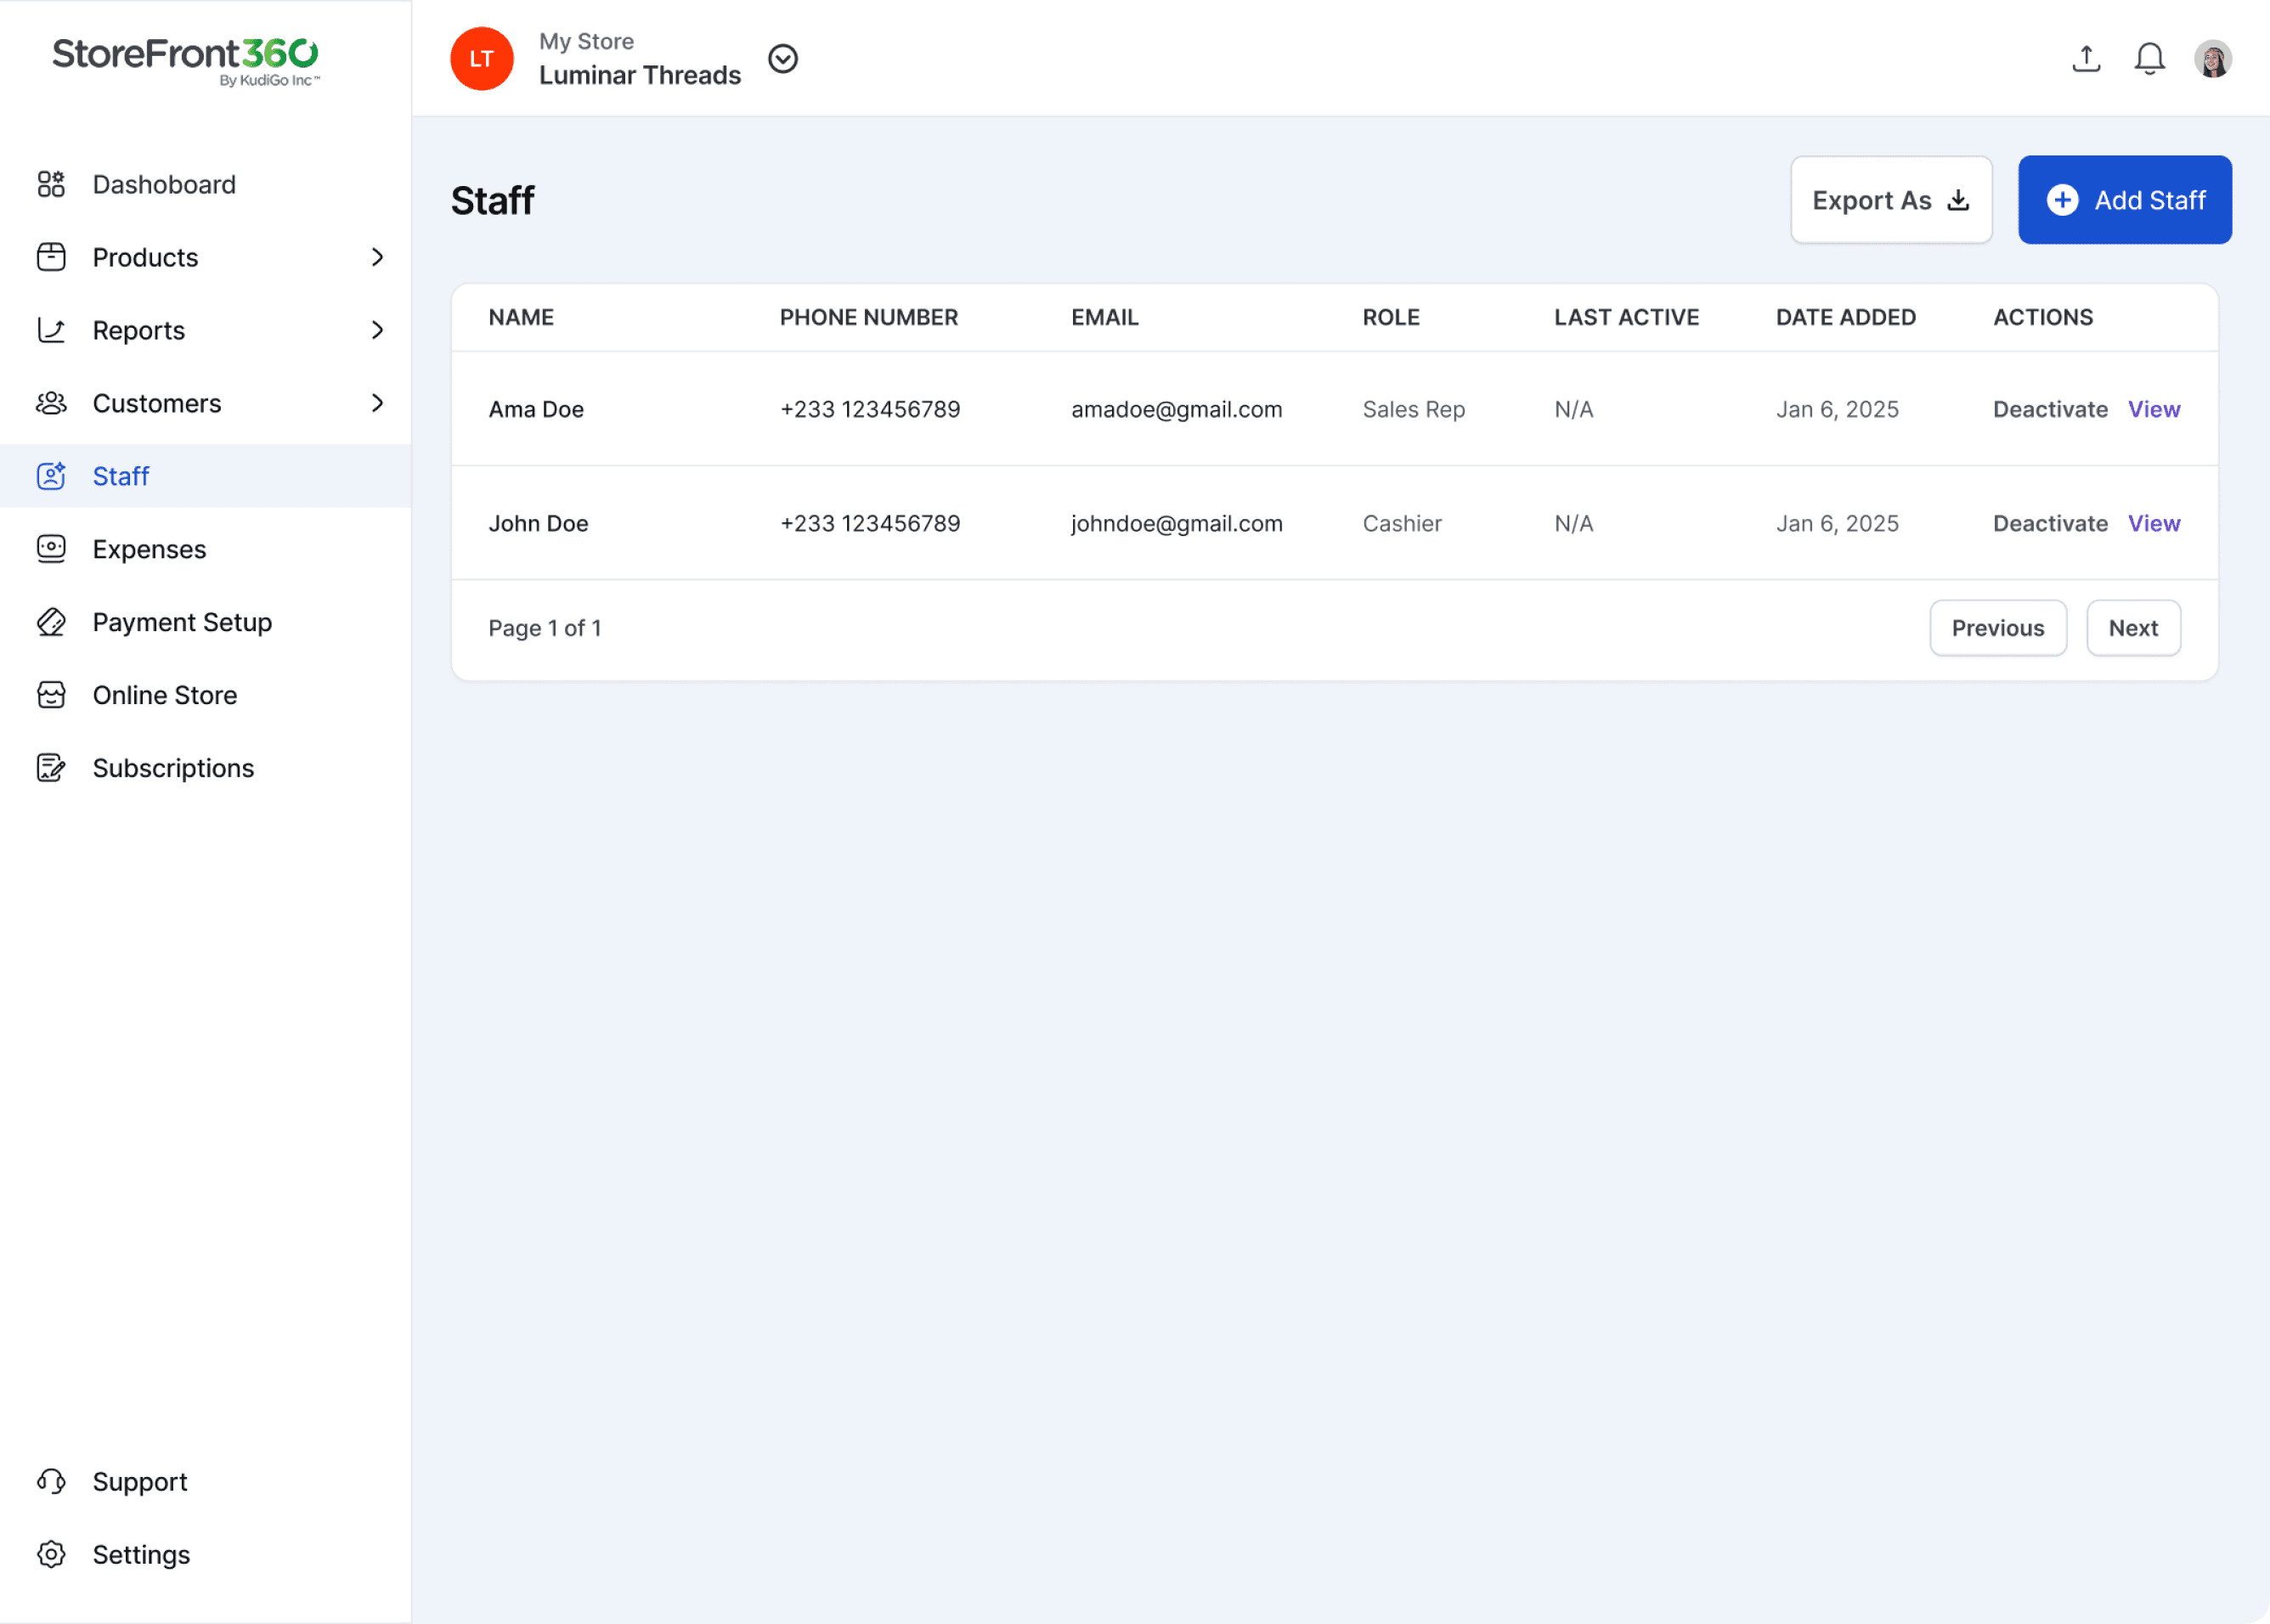Image resolution: width=2270 pixels, height=1624 pixels.
Task: Open notifications bell icon
Action: pyautogui.click(x=2149, y=59)
